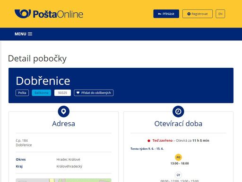
Task: Click the PoštaOnline horn logo
Action: coord(23,14)
